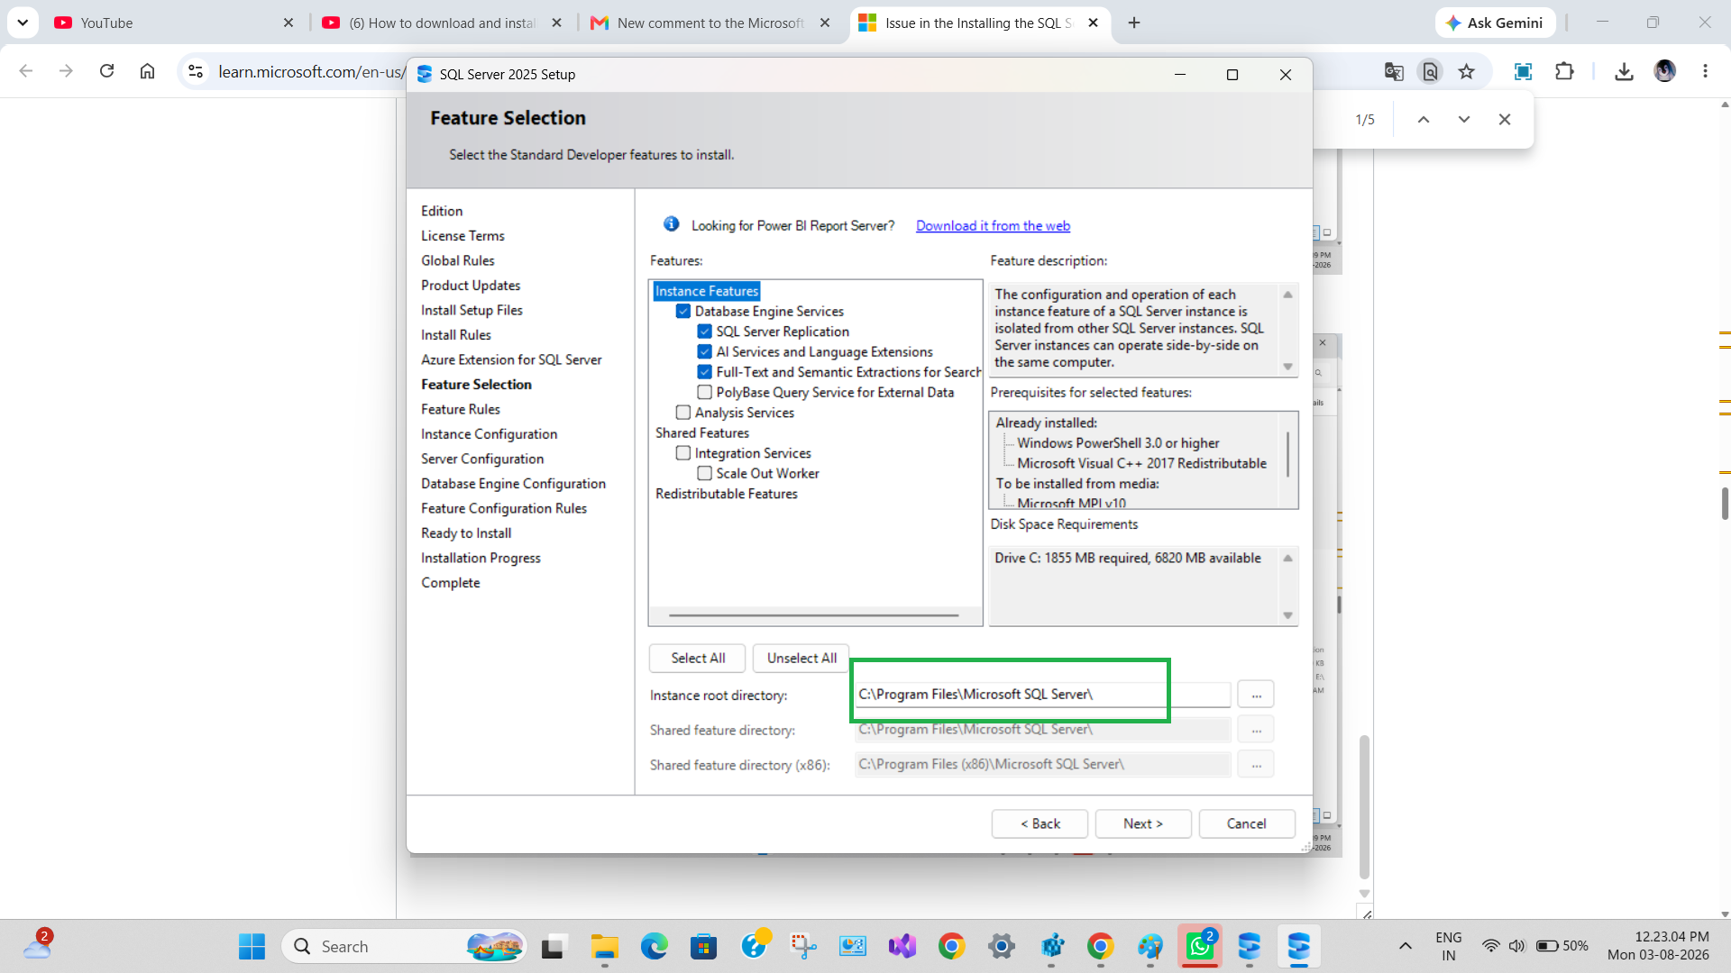Click the taskbar Search box
This screenshot has width=1731, height=973.
pos(404,946)
